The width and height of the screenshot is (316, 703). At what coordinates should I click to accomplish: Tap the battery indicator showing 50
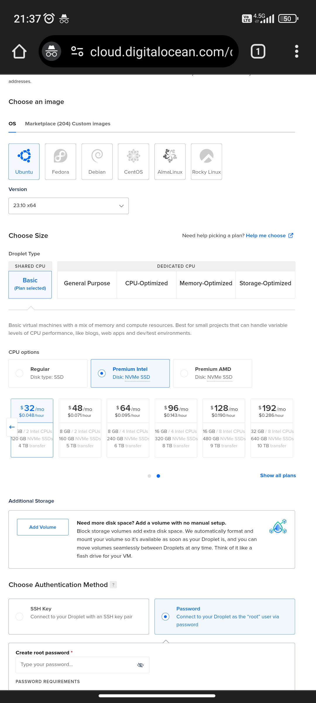click(x=288, y=19)
